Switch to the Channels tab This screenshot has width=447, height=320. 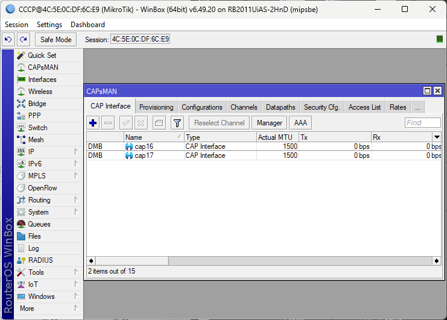244,107
